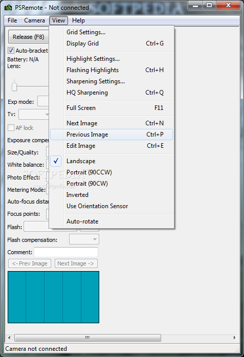Select Inverted orientation
This screenshot has height=357, width=244.
(112, 195)
